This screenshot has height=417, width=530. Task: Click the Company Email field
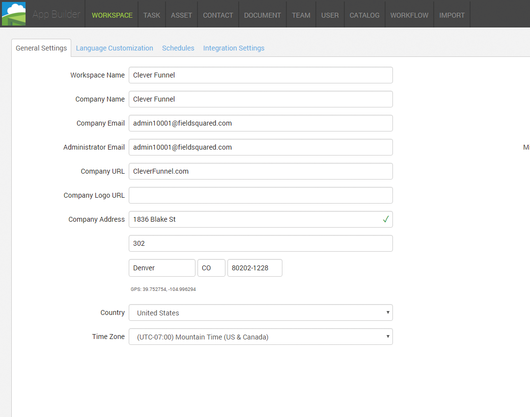[261, 123]
